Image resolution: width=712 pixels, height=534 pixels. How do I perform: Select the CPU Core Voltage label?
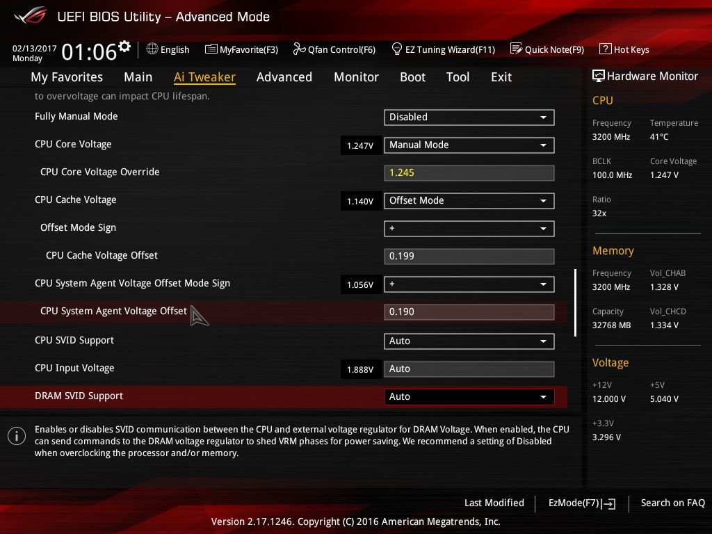pyautogui.click(x=73, y=144)
